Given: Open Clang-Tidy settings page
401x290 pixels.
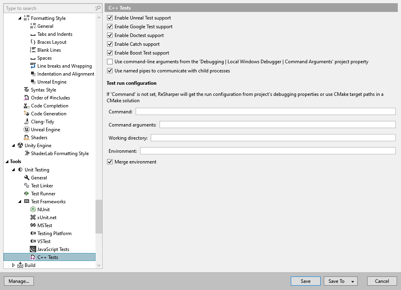Looking at the screenshot, I should click(x=41, y=121).
